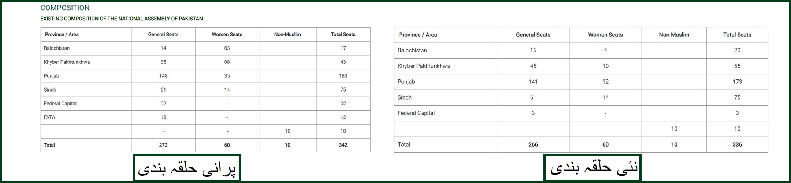Screen dimensions: 791x183
Task: Click Punjab women seats value 32
Action: [x=605, y=82]
